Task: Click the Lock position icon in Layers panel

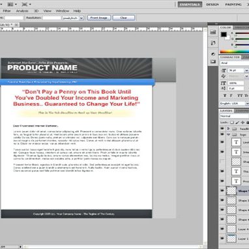Action: [x=242, y=123]
